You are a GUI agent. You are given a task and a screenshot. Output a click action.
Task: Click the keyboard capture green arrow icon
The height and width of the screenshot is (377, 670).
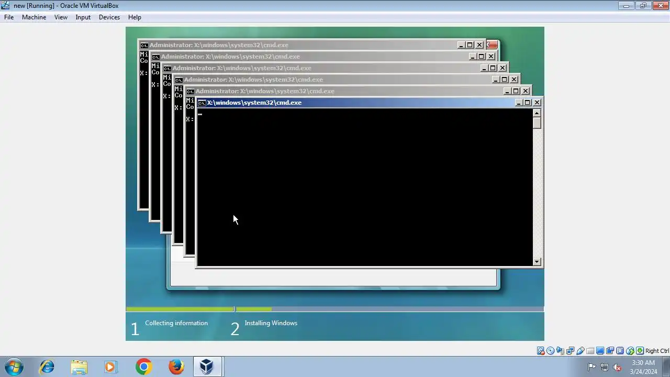click(640, 351)
